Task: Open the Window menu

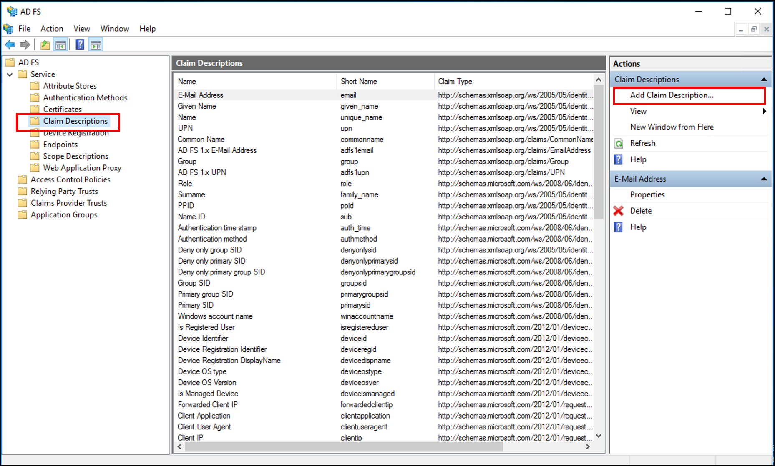Action: [115, 29]
